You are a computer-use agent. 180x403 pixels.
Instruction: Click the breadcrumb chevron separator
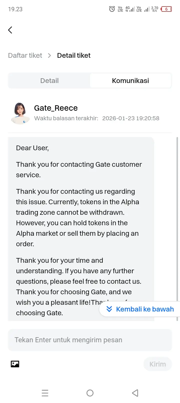click(x=49, y=55)
